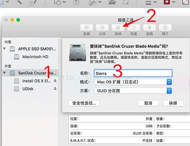Viewport: 190px width, 146px height.
Task: Click the 取消 cancel button
Action: (148, 103)
